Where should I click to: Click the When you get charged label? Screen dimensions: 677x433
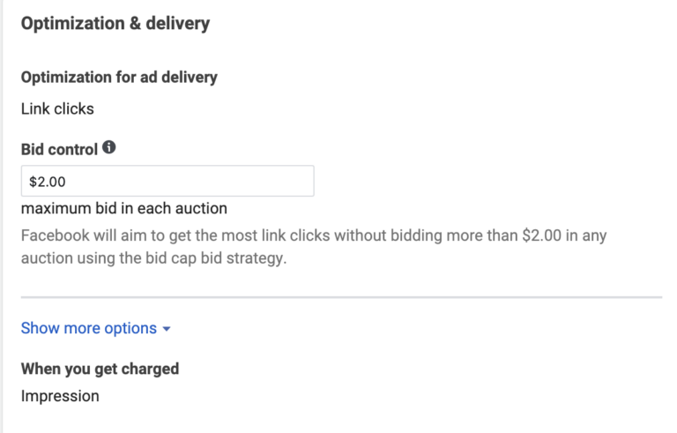click(100, 369)
